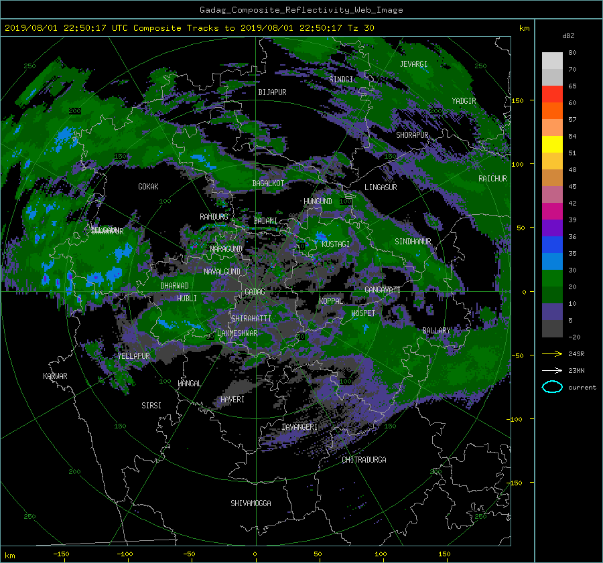603x563 pixels.
Task: Click the KARWAR city label
Action: point(56,376)
